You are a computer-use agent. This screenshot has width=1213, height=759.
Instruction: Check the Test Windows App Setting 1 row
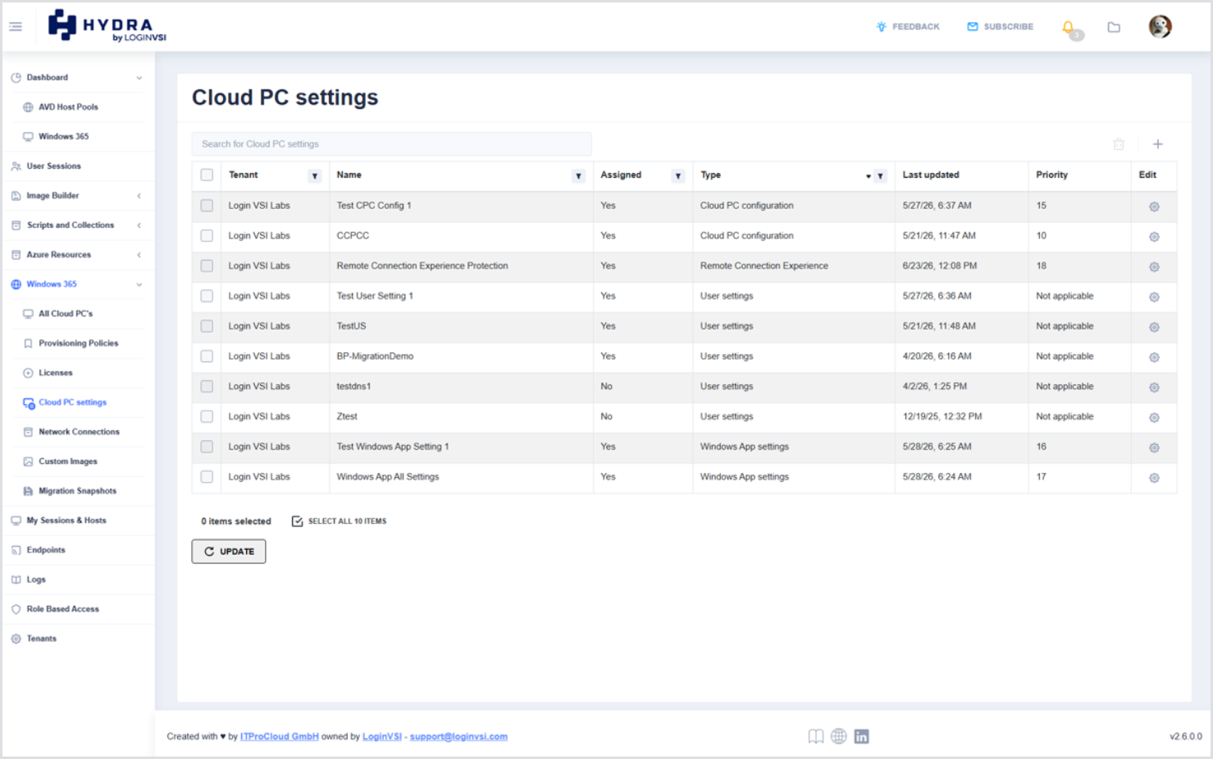(207, 447)
